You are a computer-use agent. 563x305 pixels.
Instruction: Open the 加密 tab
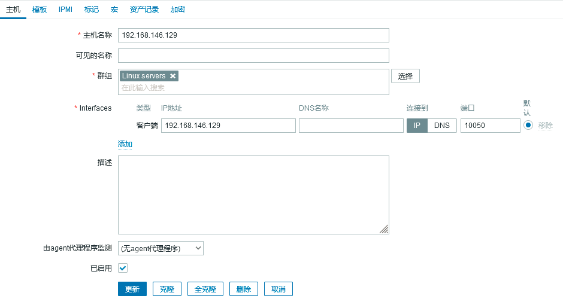tap(177, 10)
